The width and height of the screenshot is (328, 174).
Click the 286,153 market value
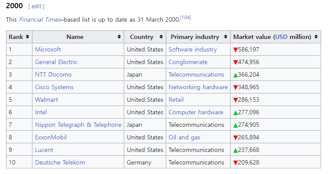click(x=248, y=100)
